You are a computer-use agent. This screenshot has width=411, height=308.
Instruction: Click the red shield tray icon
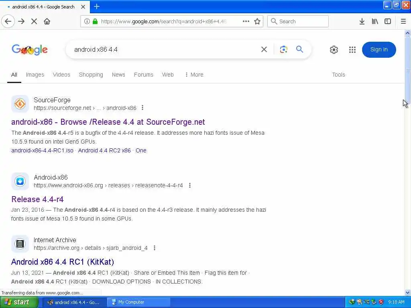(x=381, y=302)
